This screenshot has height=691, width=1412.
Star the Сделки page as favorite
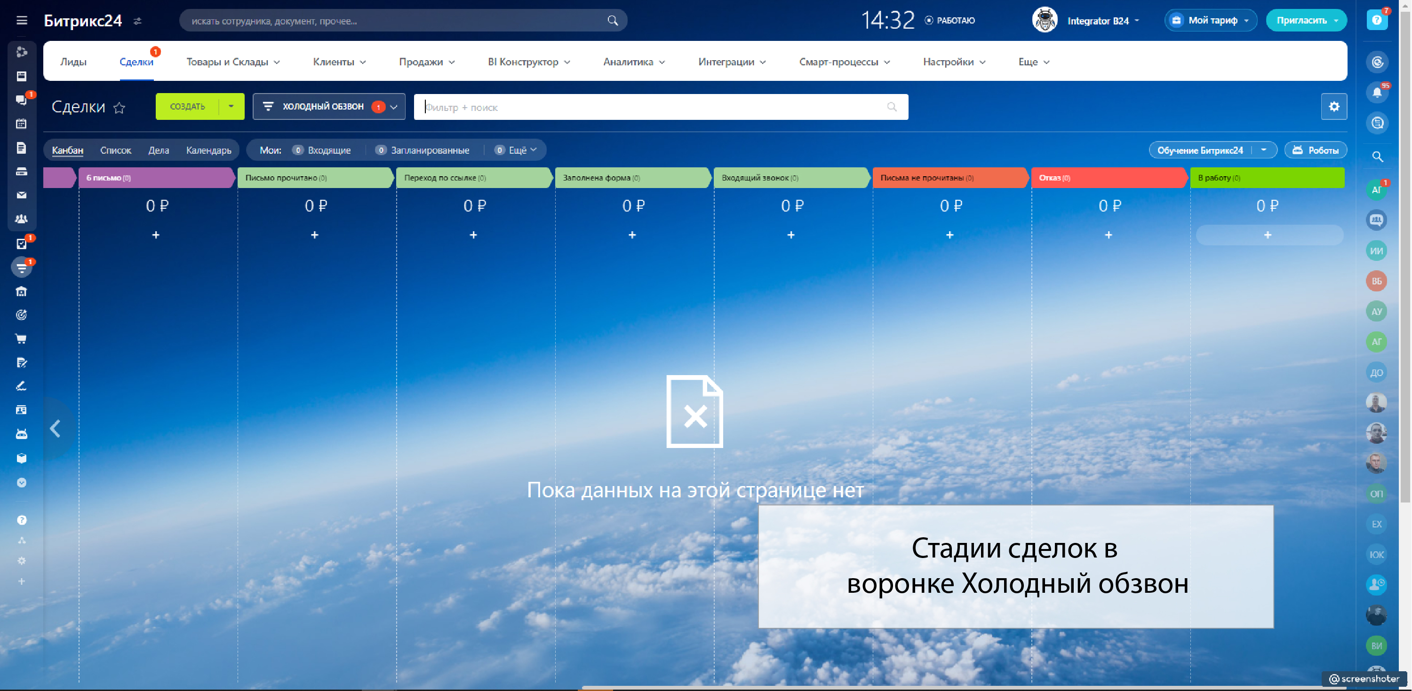pos(119,107)
